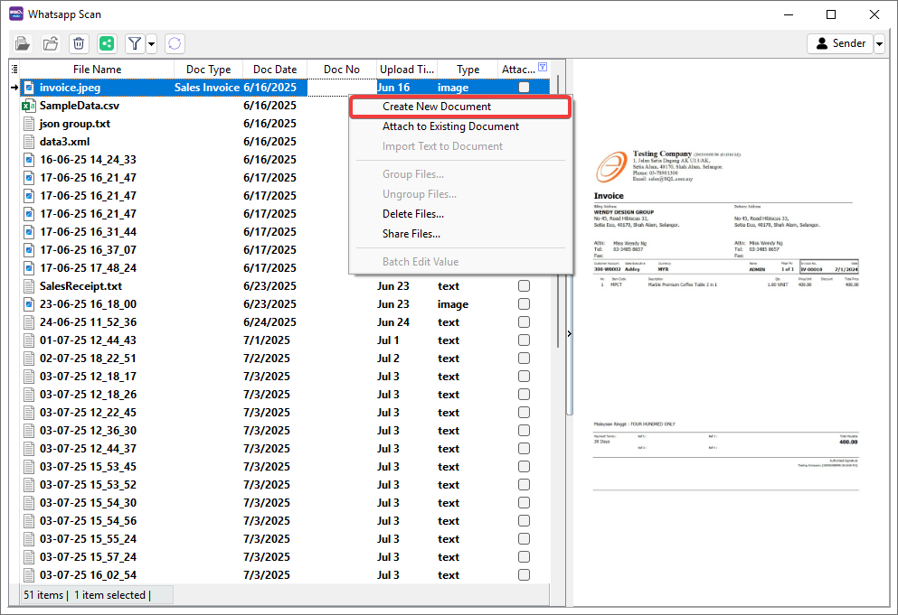Image resolution: width=898 pixels, height=615 pixels.
Task: Click the green share toolbar icon
Action: tap(107, 43)
